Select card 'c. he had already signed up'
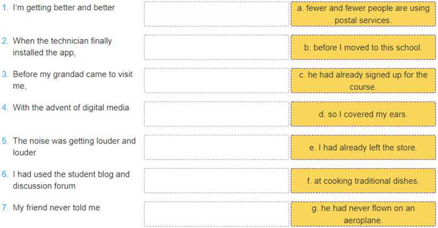 [363, 80]
